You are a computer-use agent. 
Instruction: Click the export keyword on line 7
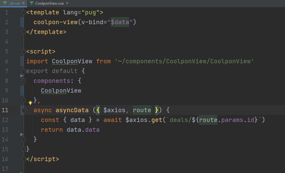pos(37,71)
